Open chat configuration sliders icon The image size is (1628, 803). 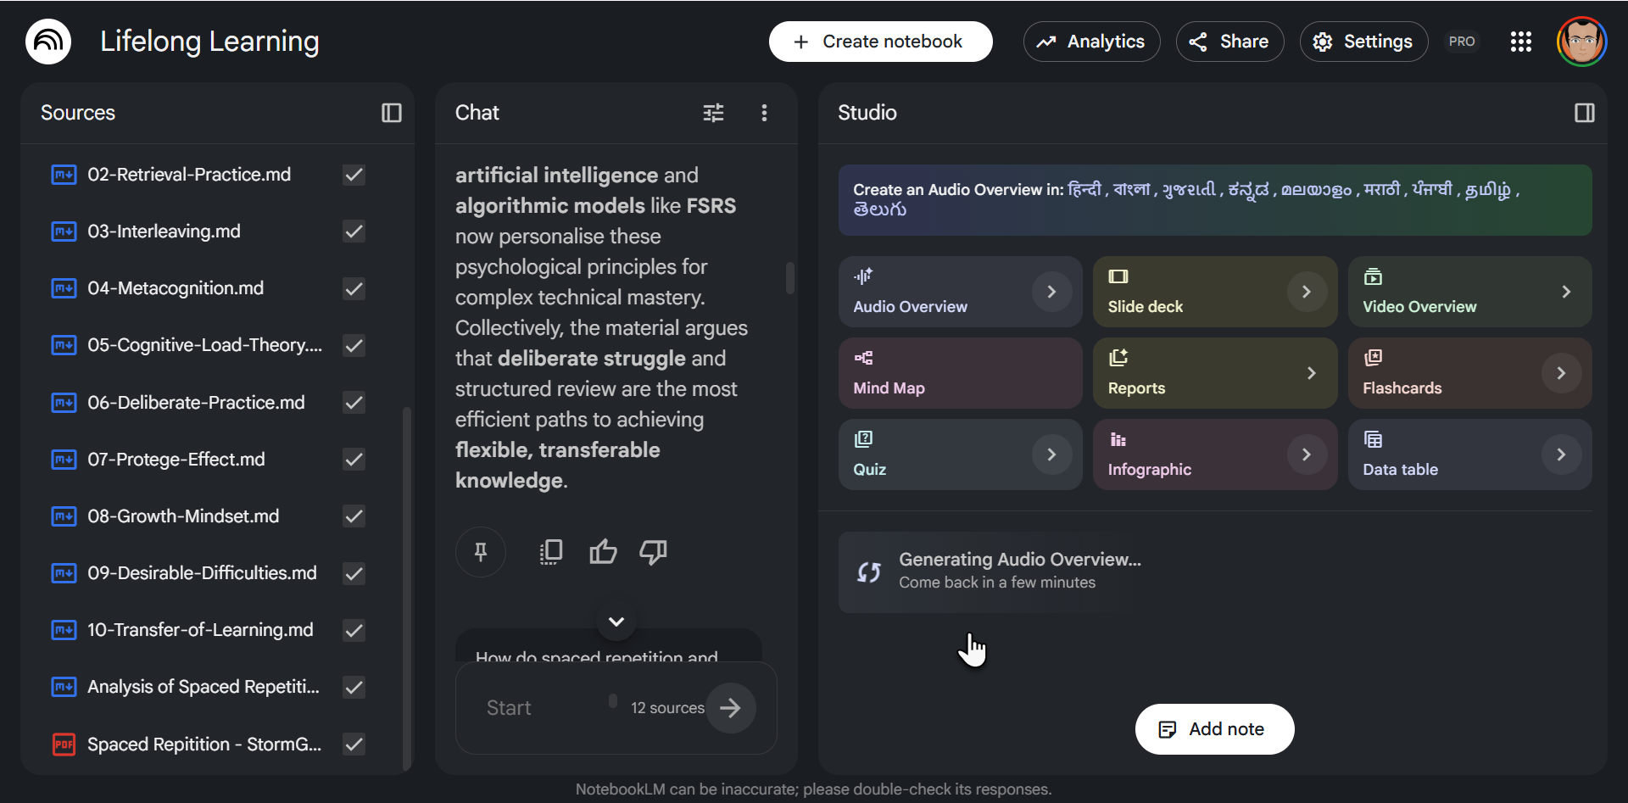tap(714, 113)
